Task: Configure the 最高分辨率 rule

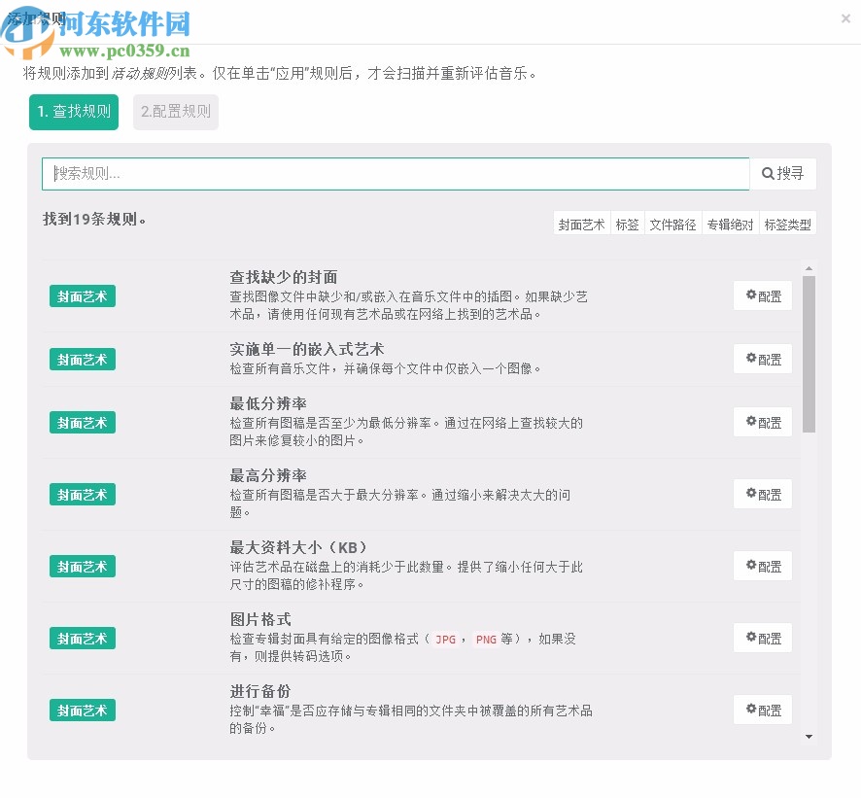Action: [x=763, y=495]
